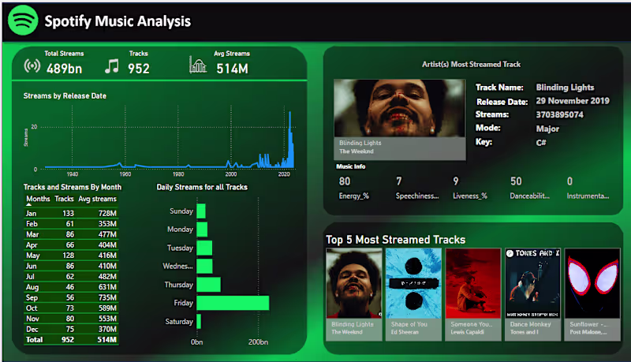This screenshot has width=631, height=362.
Task: Select the Mar row in month table
Action: 71,234
